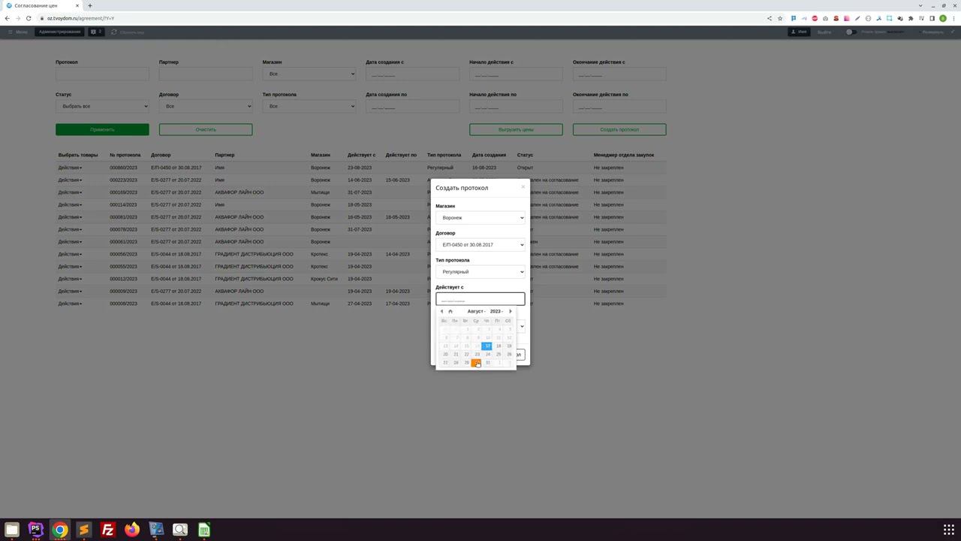Click contract cell of protocol 000056/2023

coord(176,254)
